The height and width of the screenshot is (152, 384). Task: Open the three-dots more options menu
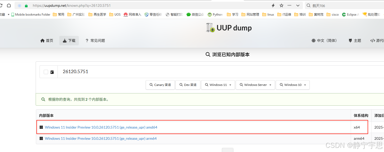tap(290, 5)
